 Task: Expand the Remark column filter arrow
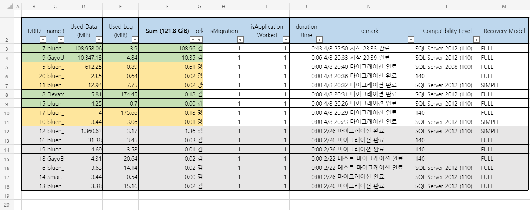pyautogui.click(x=410, y=40)
